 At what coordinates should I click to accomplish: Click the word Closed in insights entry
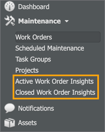25,92
